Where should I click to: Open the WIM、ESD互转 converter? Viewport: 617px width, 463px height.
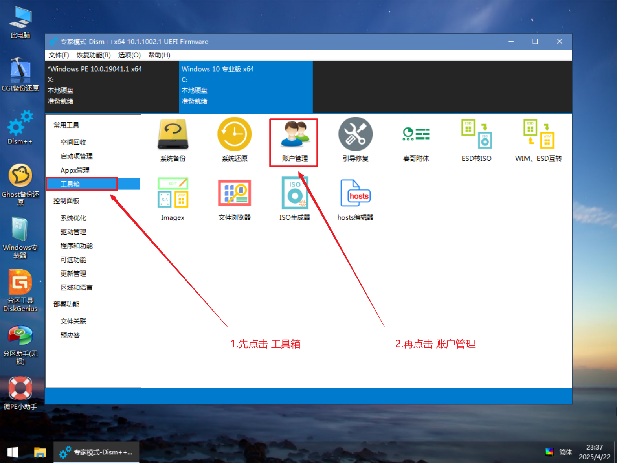538,140
